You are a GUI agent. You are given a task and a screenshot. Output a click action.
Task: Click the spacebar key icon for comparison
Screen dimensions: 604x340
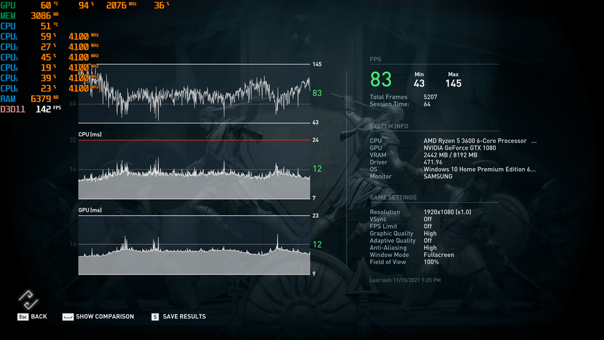(x=68, y=317)
